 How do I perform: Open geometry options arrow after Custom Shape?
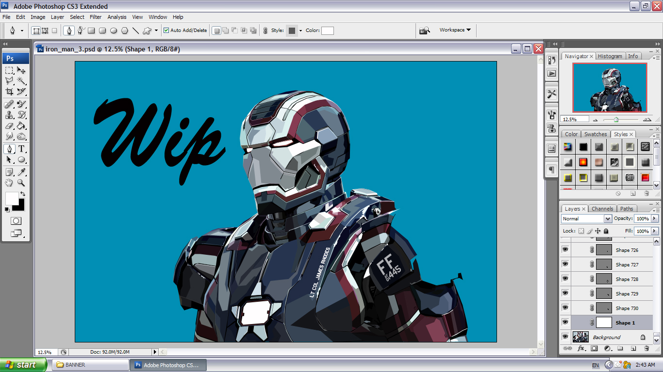point(156,31)
